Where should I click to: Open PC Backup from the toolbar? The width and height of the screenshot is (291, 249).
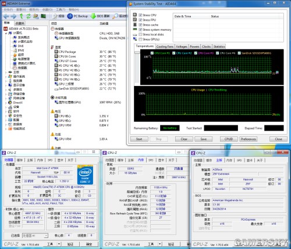(x=77, y=16)
